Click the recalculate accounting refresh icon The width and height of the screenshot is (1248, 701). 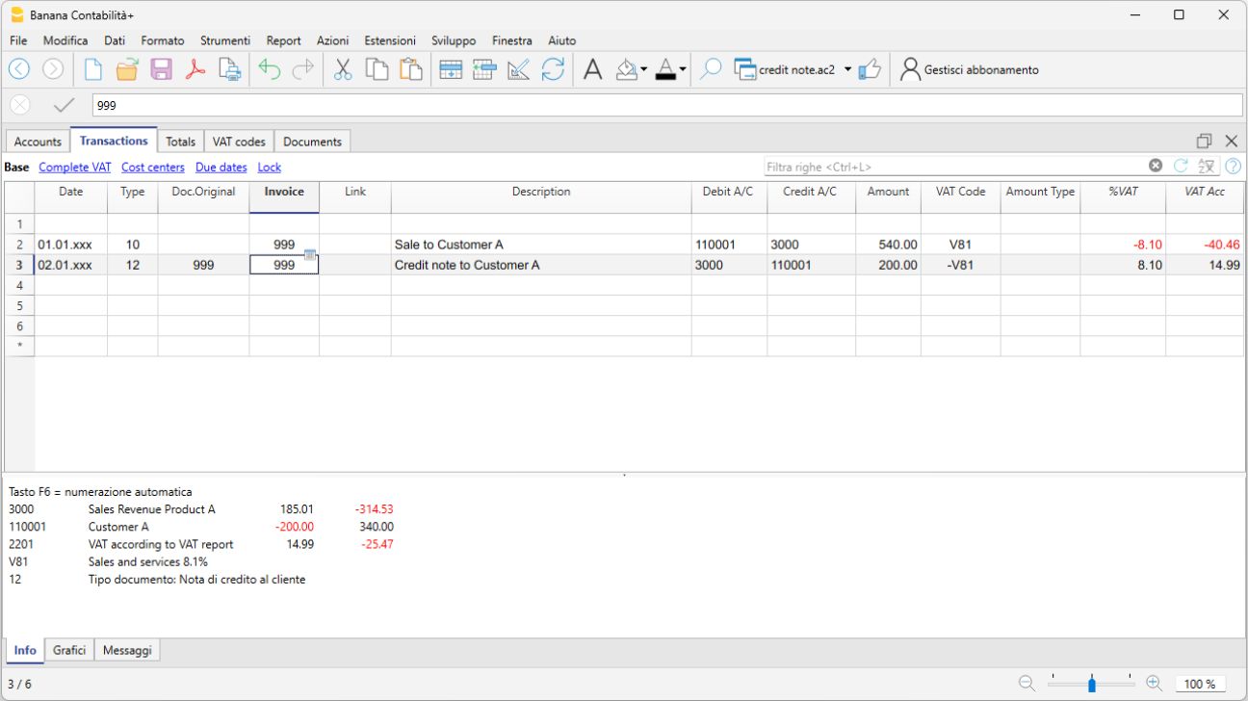point(553,69)
